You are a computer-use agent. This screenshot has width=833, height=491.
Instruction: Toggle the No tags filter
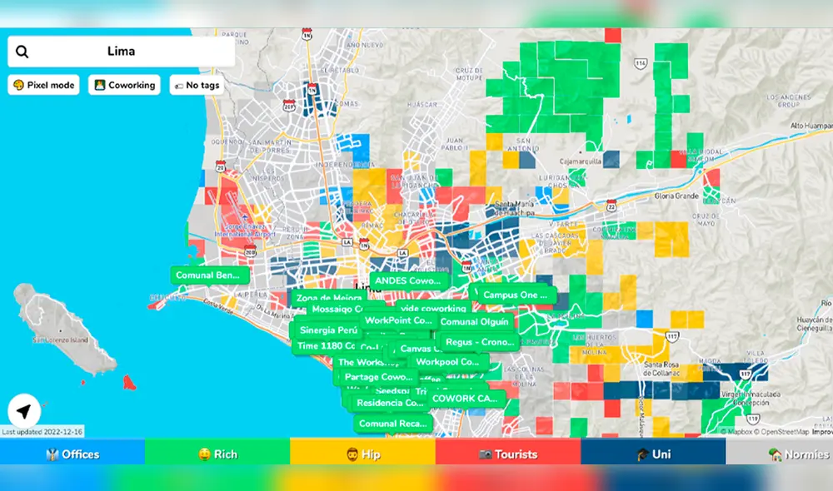[x=197, y=84]
